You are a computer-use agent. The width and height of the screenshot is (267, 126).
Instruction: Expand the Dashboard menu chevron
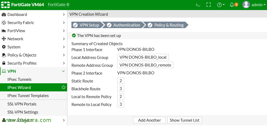64,15
